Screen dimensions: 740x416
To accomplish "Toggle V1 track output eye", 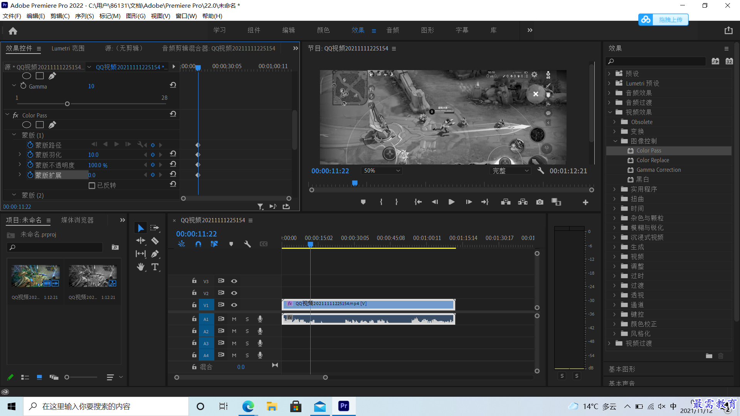I will [x=234, y=305].
